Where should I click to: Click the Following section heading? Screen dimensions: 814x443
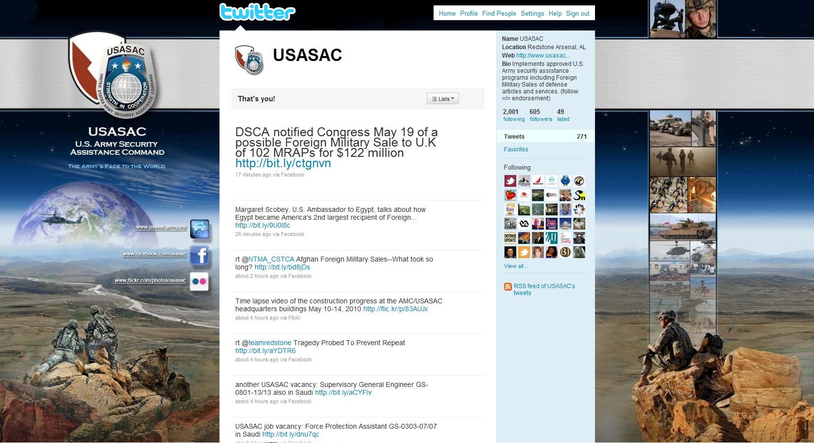coord(517,167)
